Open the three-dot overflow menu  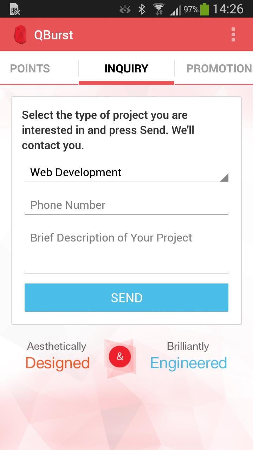(233, 35)
